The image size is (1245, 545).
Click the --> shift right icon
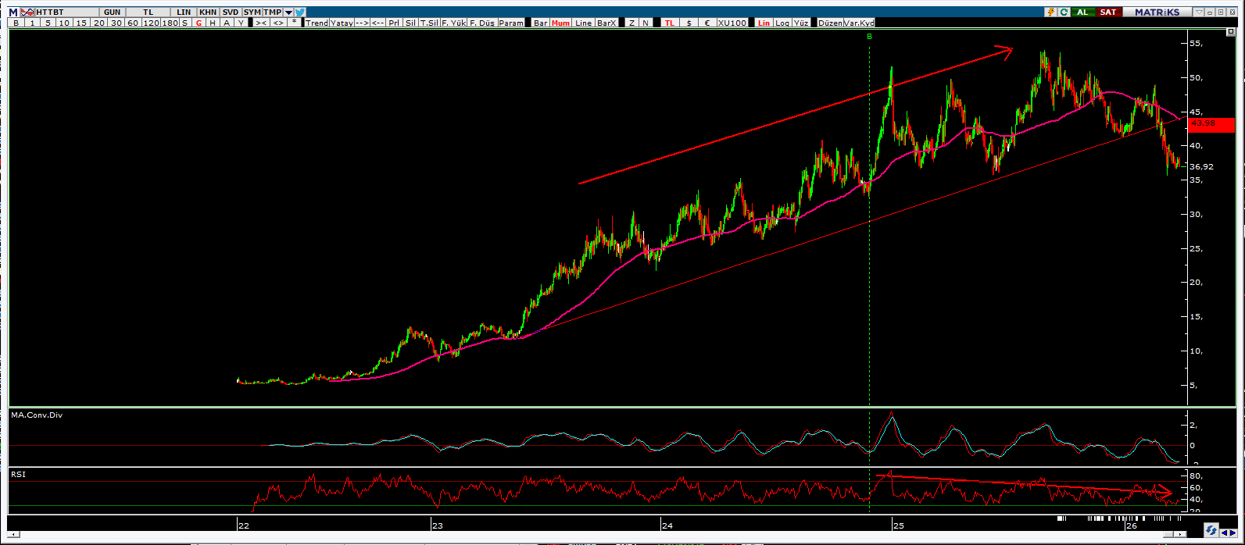coord(362,23)
